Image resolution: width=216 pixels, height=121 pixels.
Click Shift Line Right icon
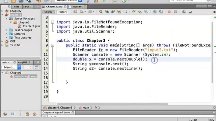[161, 12]
